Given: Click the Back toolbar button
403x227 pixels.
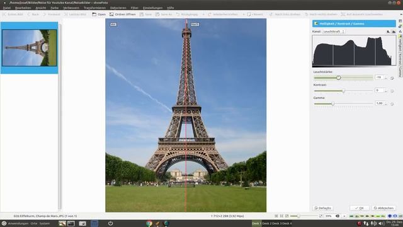Looking at the screenshot, I should tap(33, 15).
